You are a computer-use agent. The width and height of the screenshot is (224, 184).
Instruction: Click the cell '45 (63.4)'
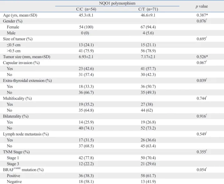click(x=148, y=146)
